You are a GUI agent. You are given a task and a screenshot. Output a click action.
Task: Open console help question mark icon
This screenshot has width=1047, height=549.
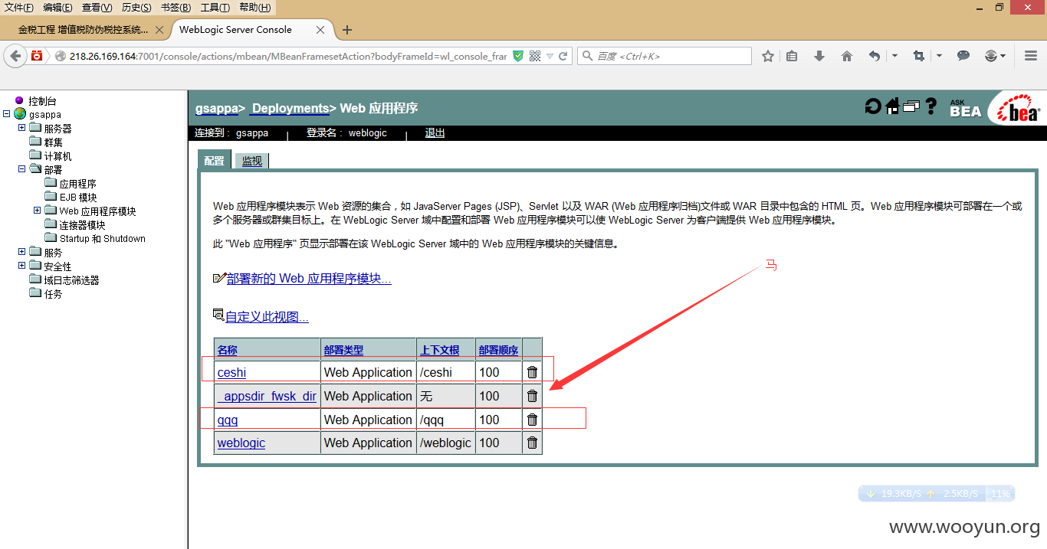tap(931, 106)
